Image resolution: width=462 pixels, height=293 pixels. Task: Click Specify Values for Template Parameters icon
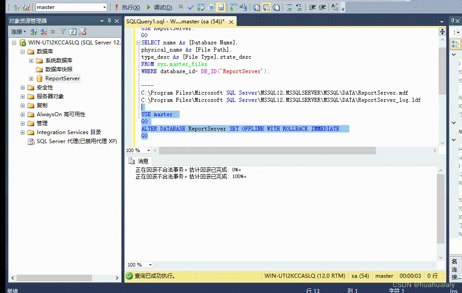335,7
